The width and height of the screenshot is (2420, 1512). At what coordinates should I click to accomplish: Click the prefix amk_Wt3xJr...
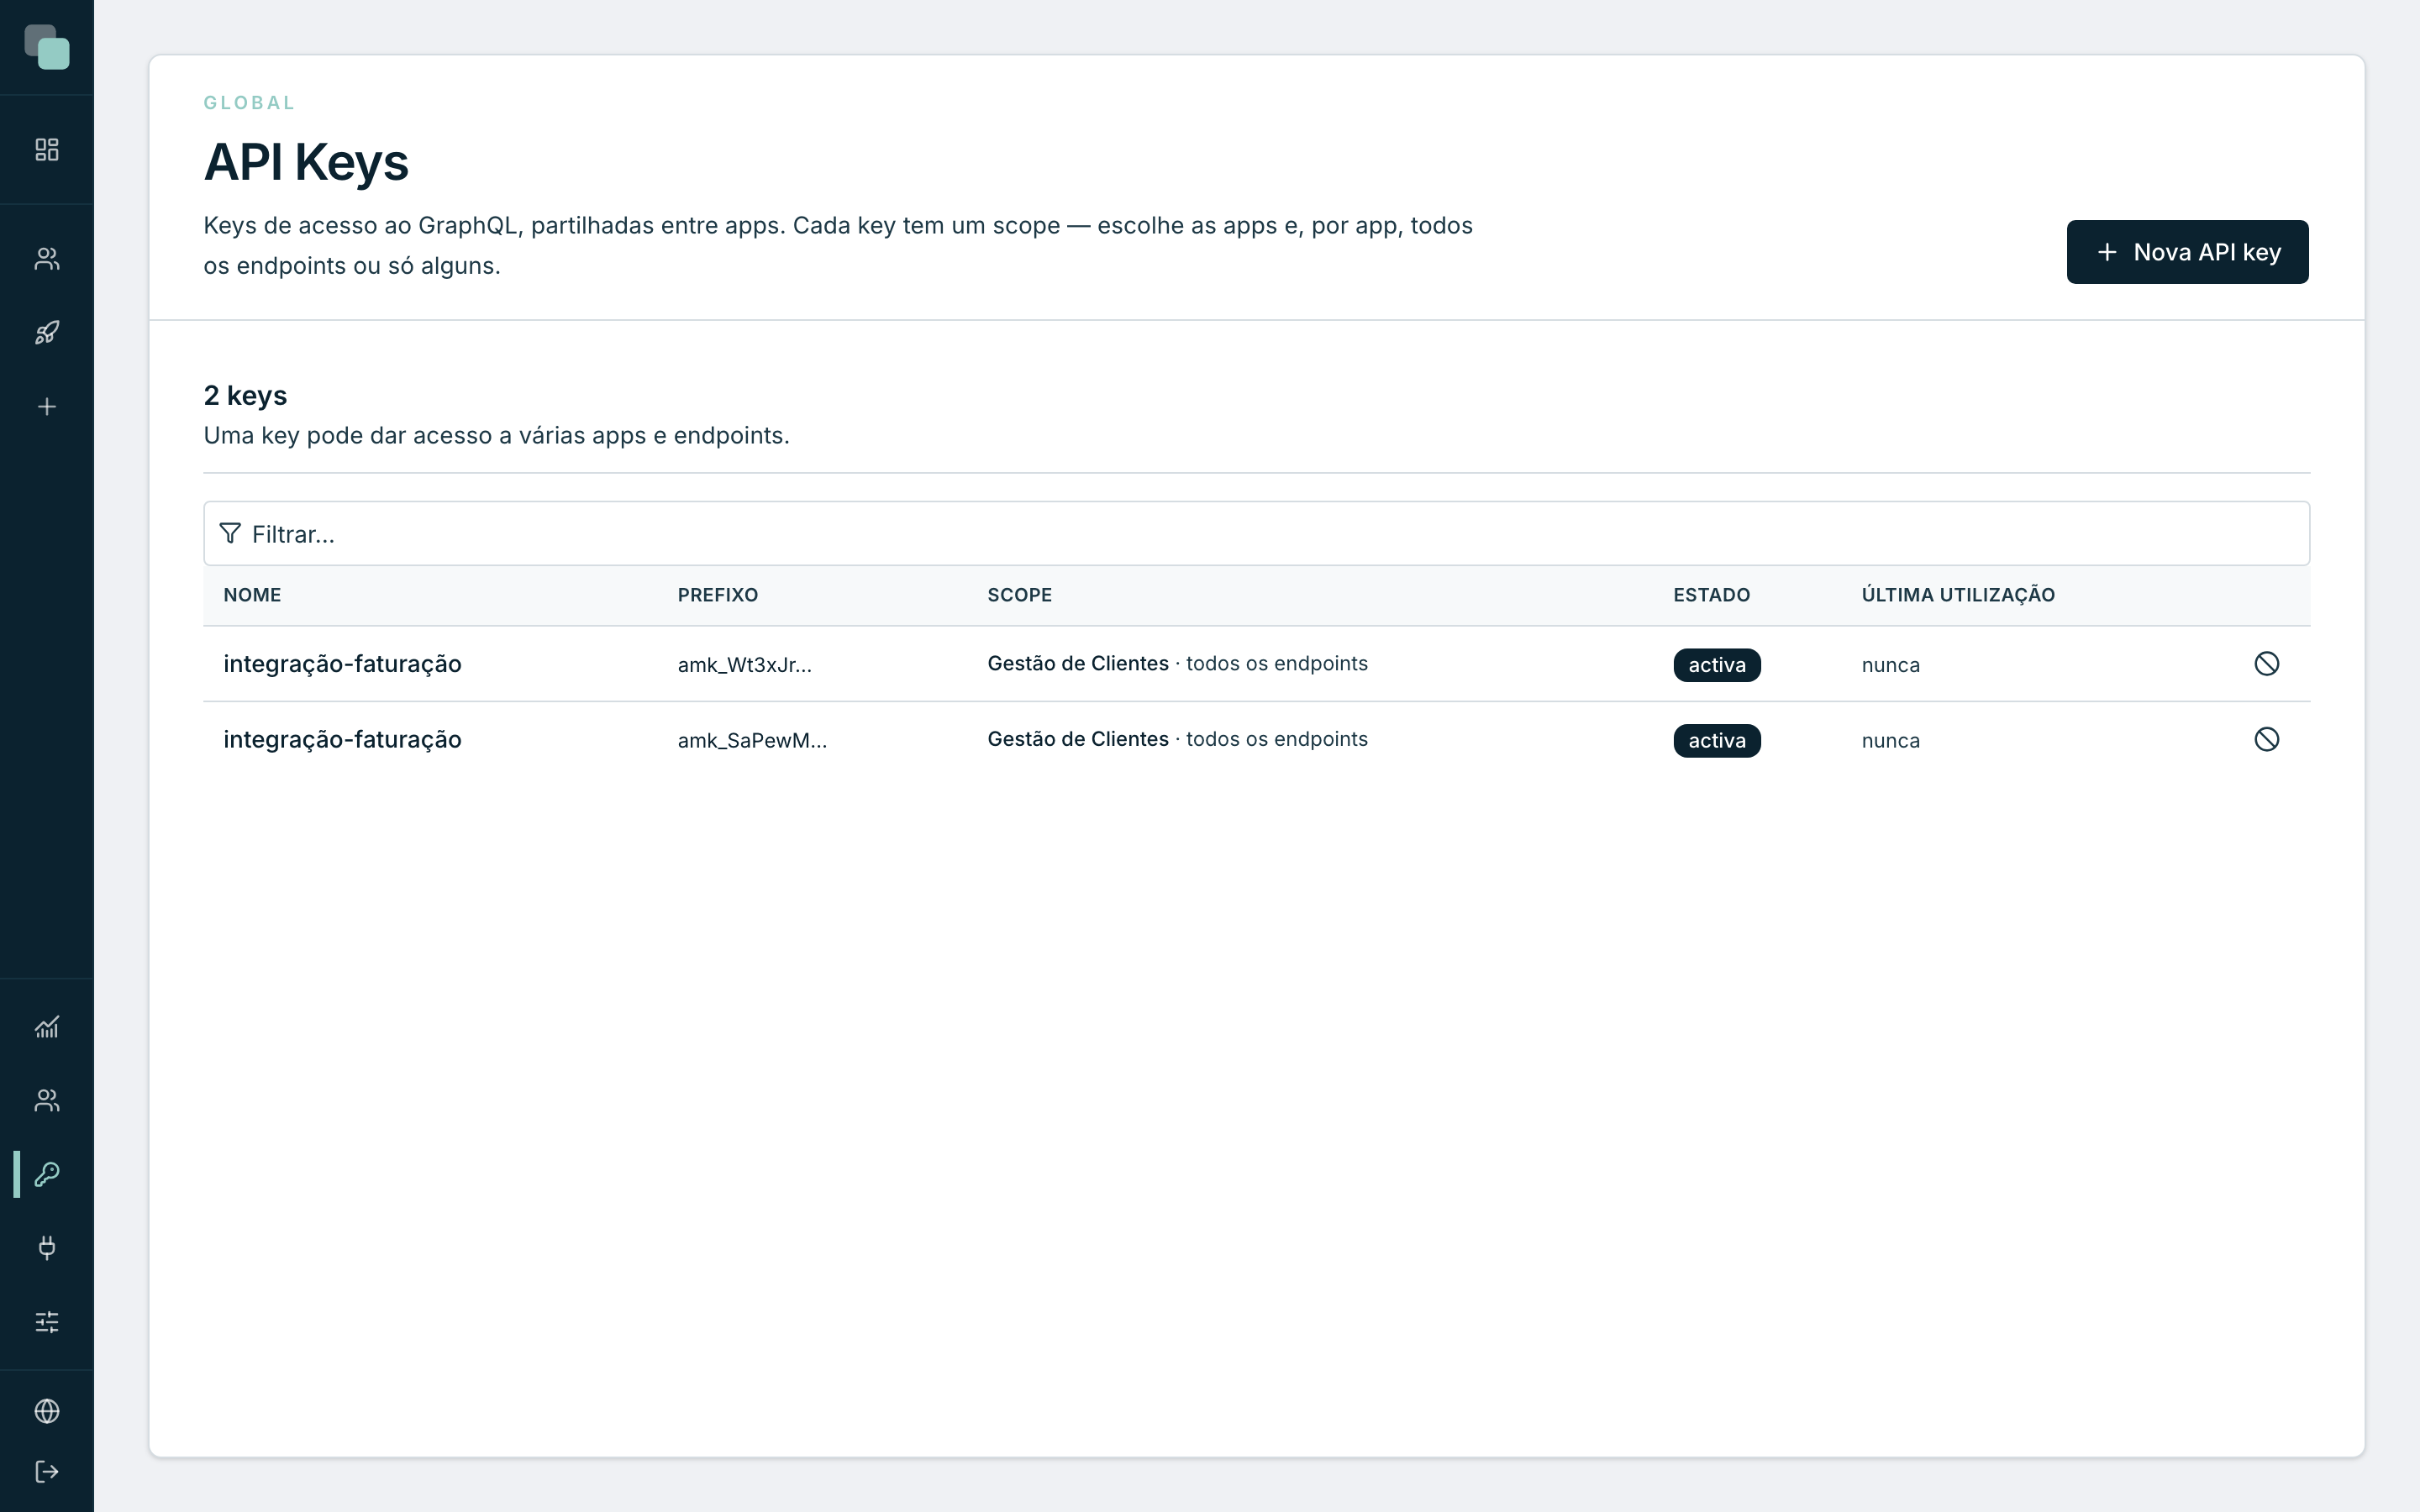[745, 665]
